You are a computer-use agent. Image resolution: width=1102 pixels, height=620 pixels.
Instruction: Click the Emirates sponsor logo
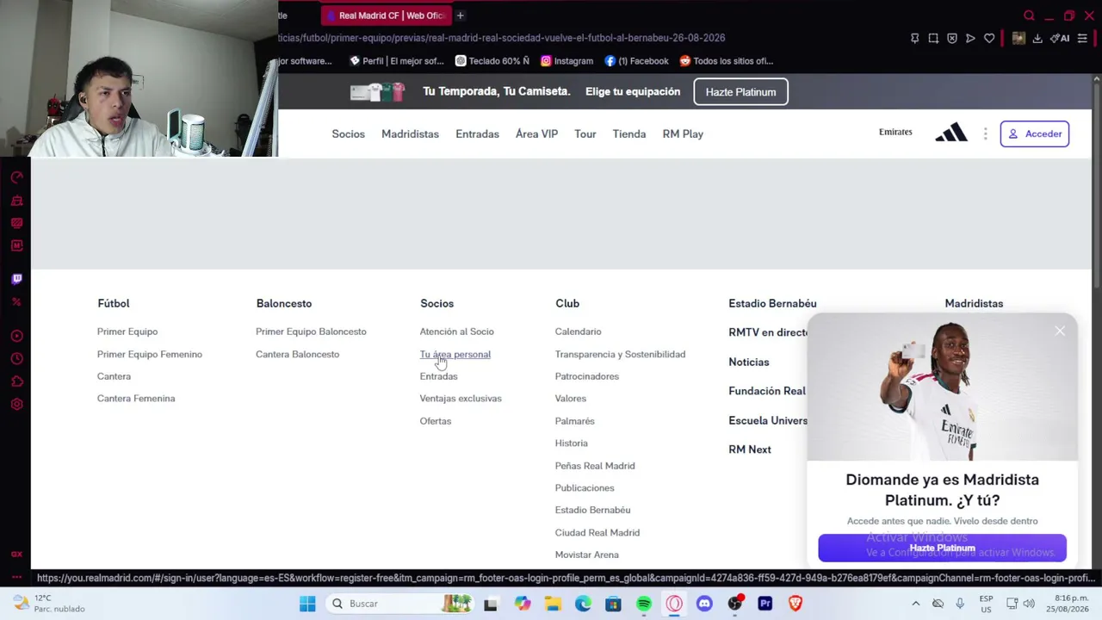pos(895,133)
